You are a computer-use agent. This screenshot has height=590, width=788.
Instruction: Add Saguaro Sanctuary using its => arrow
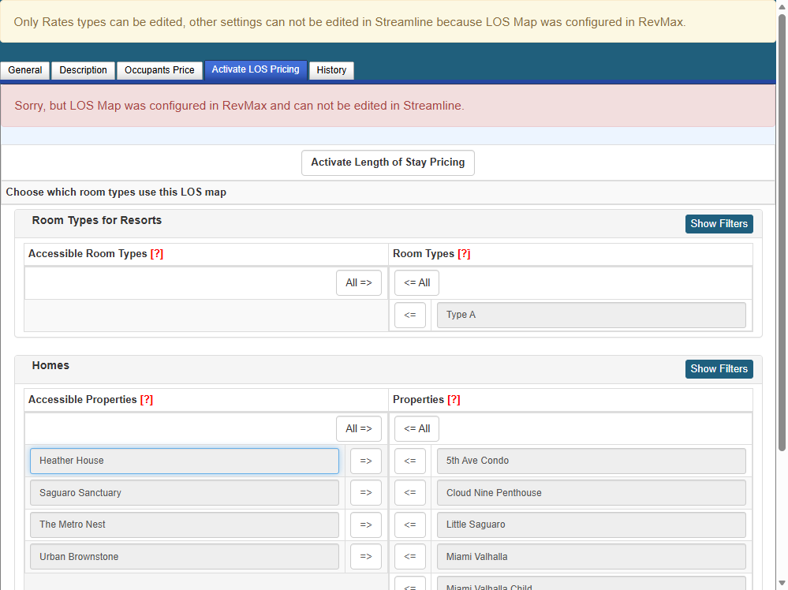click(x=365, y=493)
